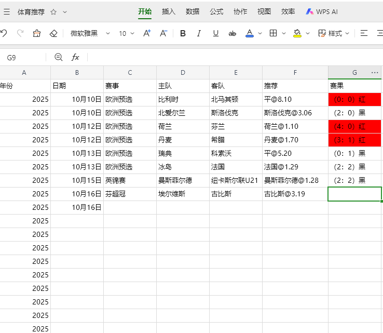Select the cell 冰岛
Viewport: 383px width, 333px height.
point(183,167)
